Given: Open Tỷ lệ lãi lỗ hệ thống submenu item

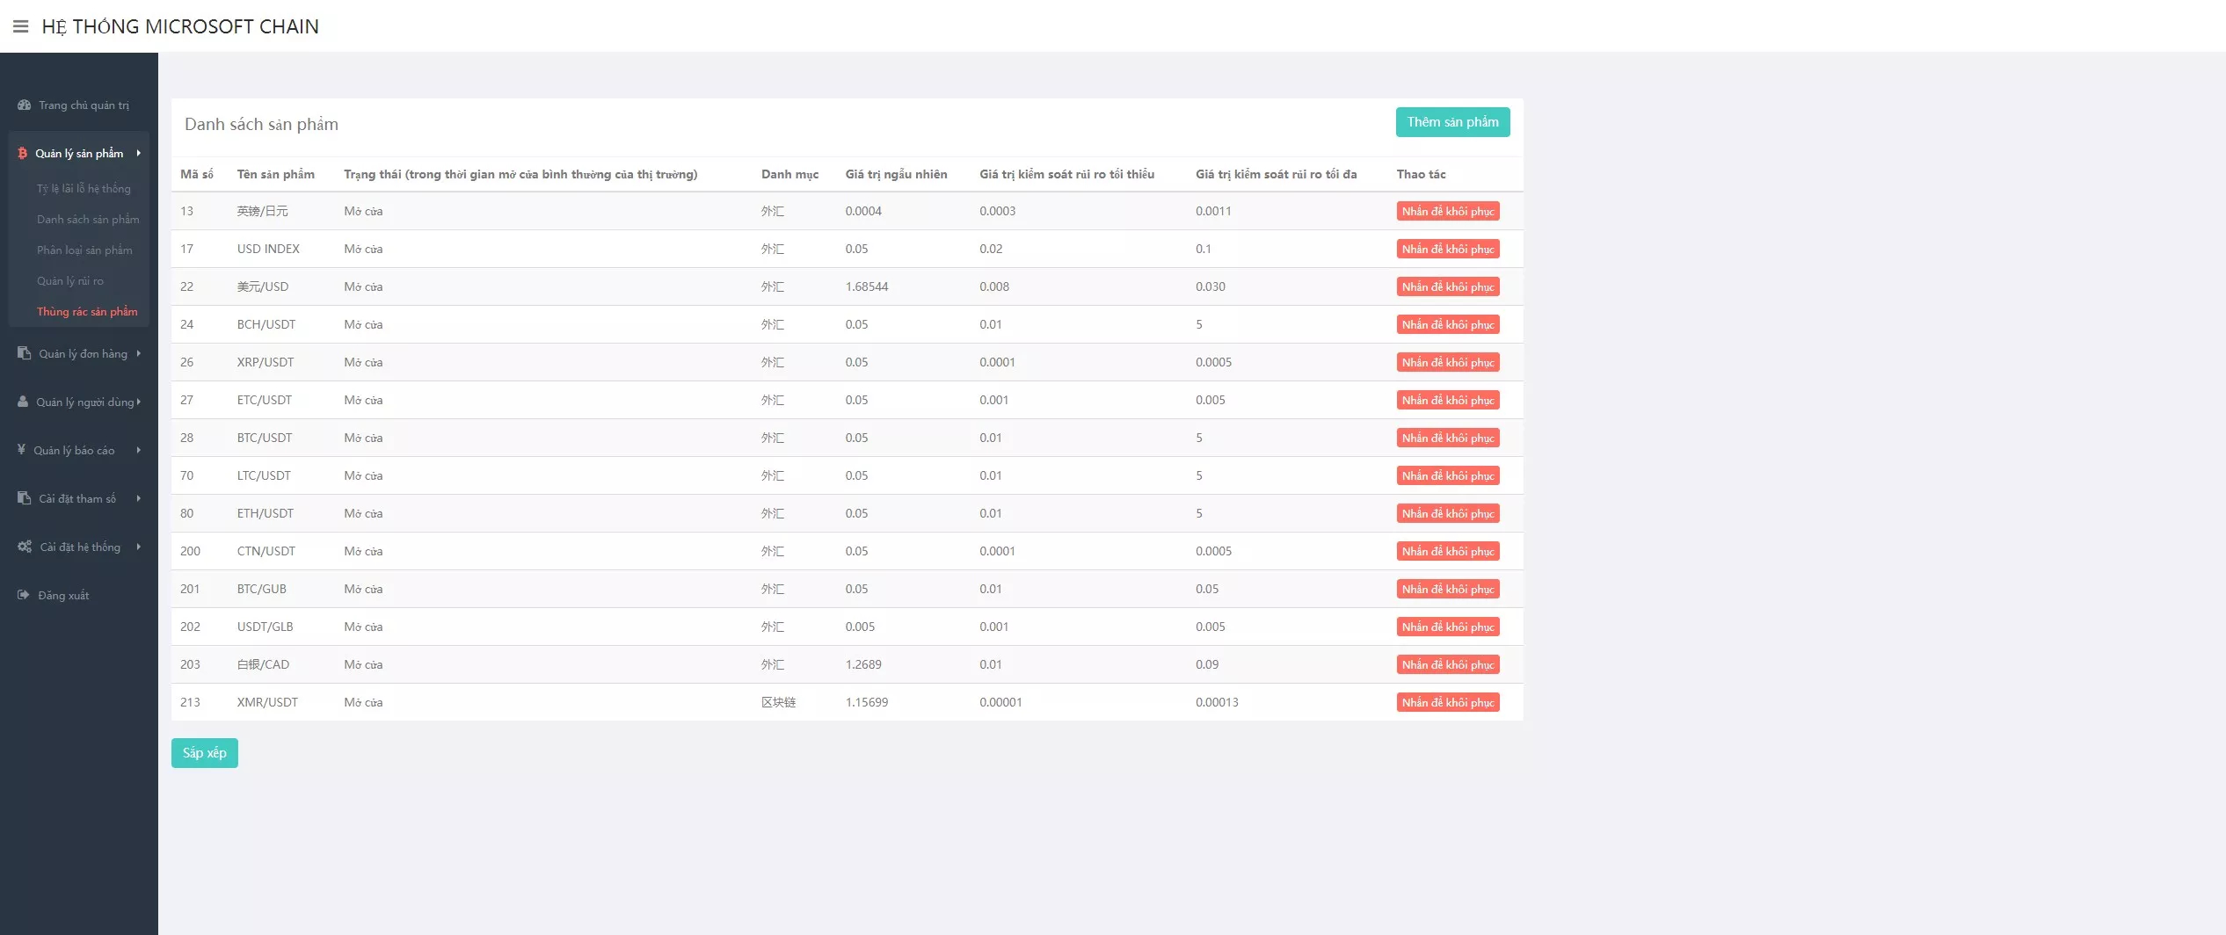Looking at the screenshot, I should pyautogui.click(x=84, y=189).
